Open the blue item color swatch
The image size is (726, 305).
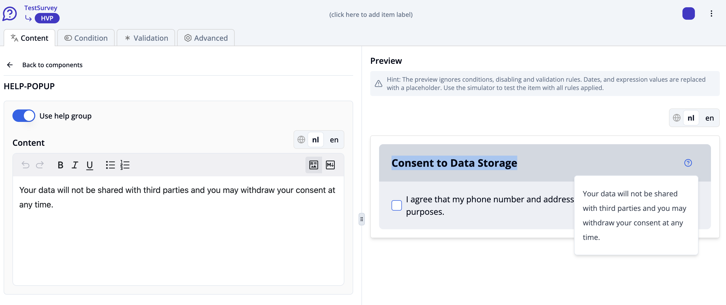(688, 13)
